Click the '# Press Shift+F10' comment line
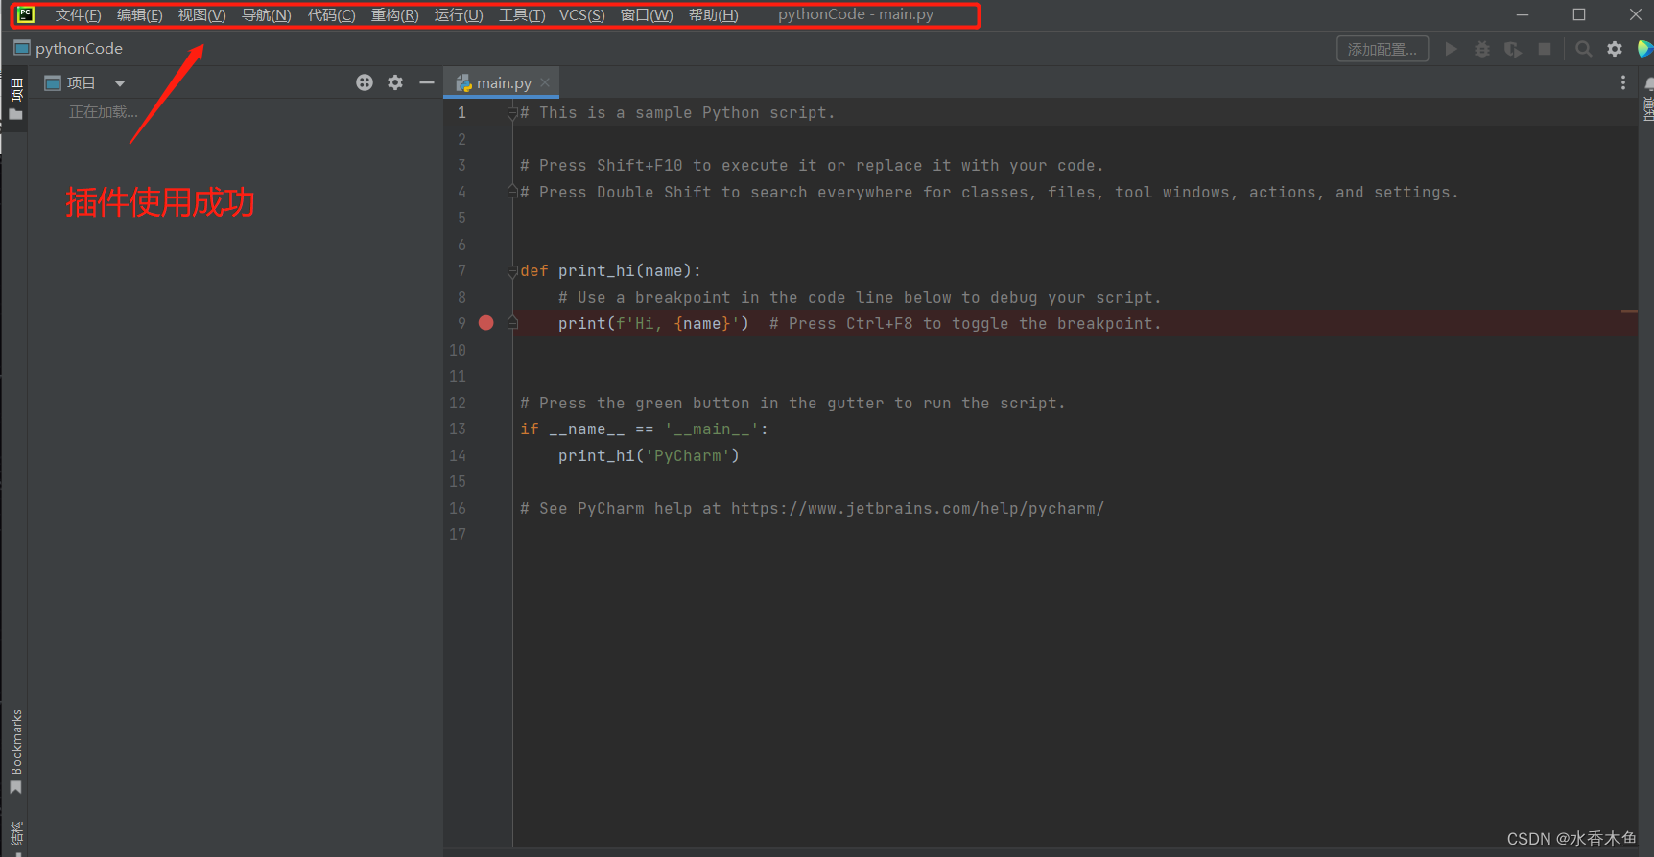 (x=812, y=166)
